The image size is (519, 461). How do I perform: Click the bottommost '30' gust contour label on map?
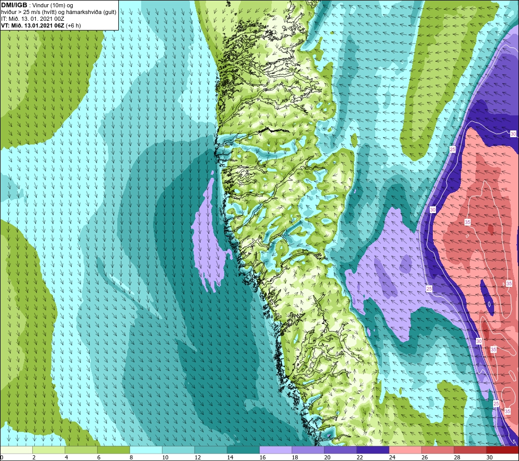[x=479, y=341]
